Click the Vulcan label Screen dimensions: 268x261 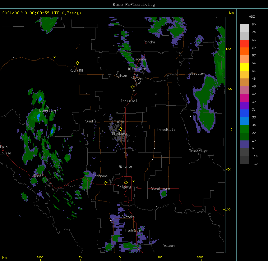[x=169, y=246]
